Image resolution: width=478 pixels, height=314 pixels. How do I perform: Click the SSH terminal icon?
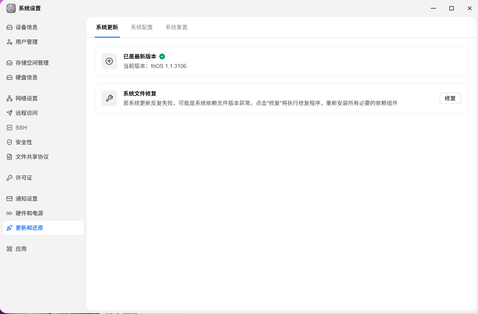[9, 128]
